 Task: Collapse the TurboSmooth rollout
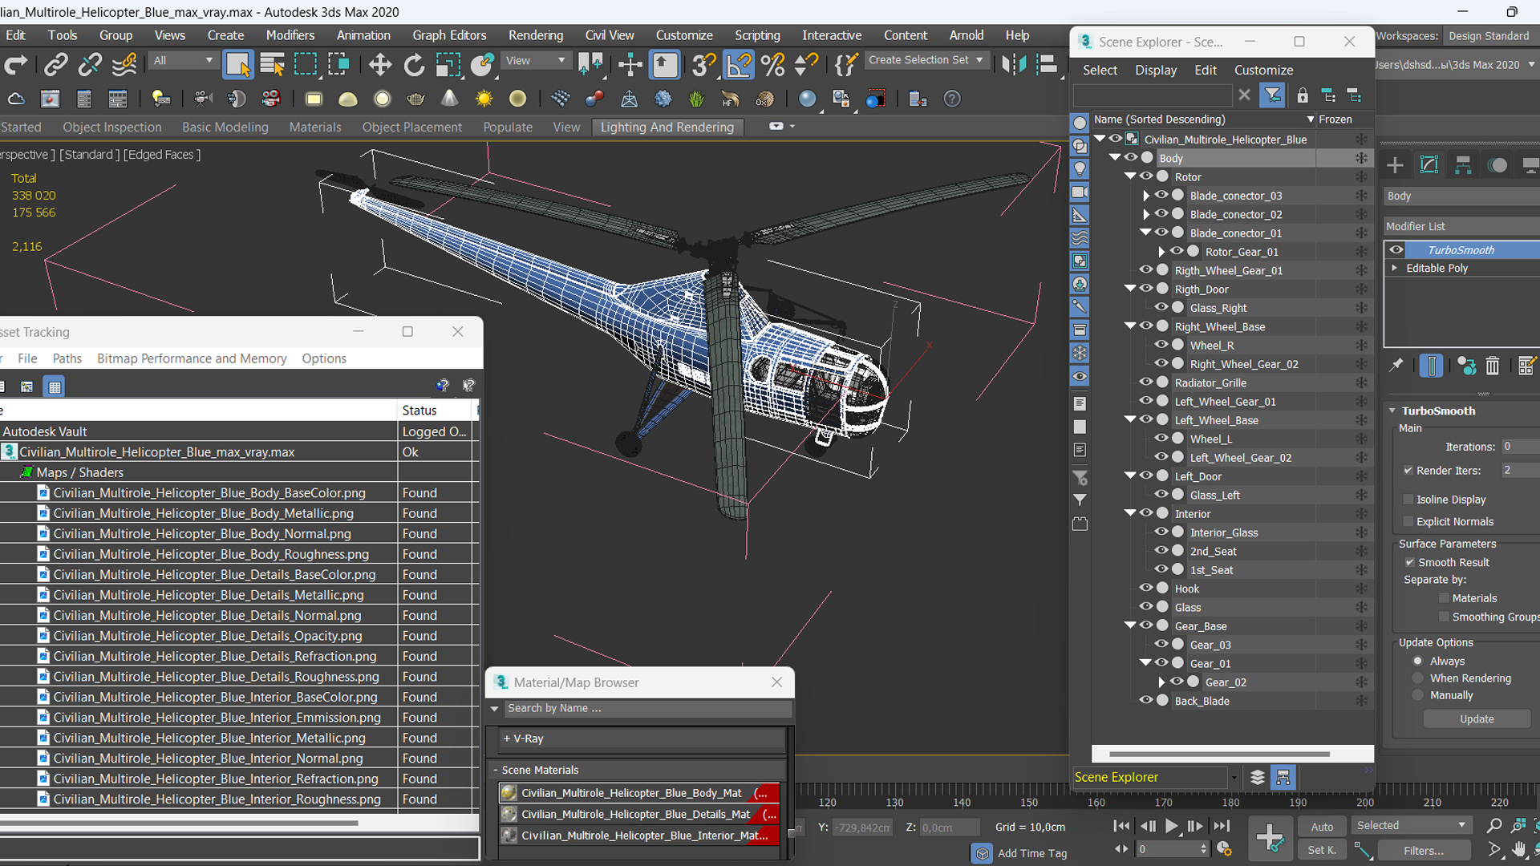[x=1392, y=411]
